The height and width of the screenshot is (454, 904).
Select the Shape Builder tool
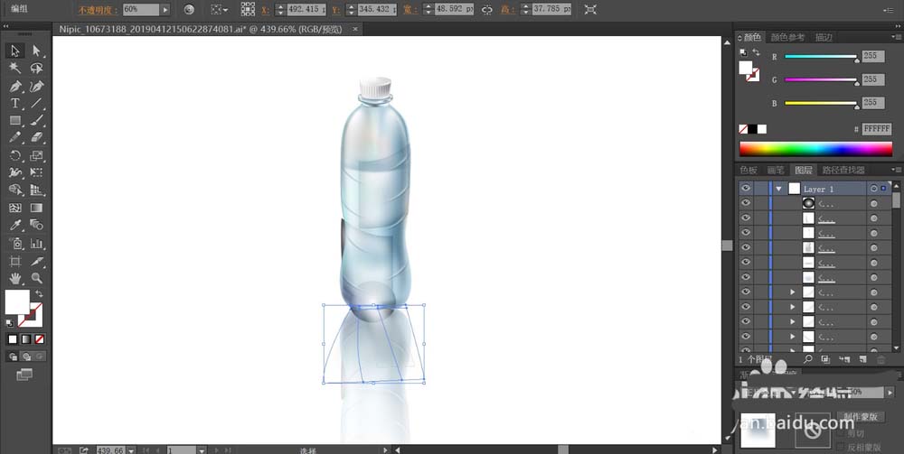[15, 190]
